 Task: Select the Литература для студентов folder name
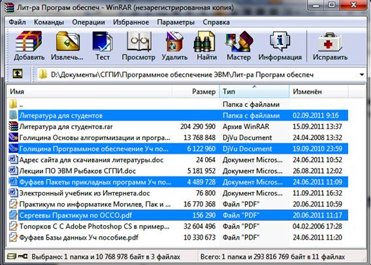[x=61, y=115]
